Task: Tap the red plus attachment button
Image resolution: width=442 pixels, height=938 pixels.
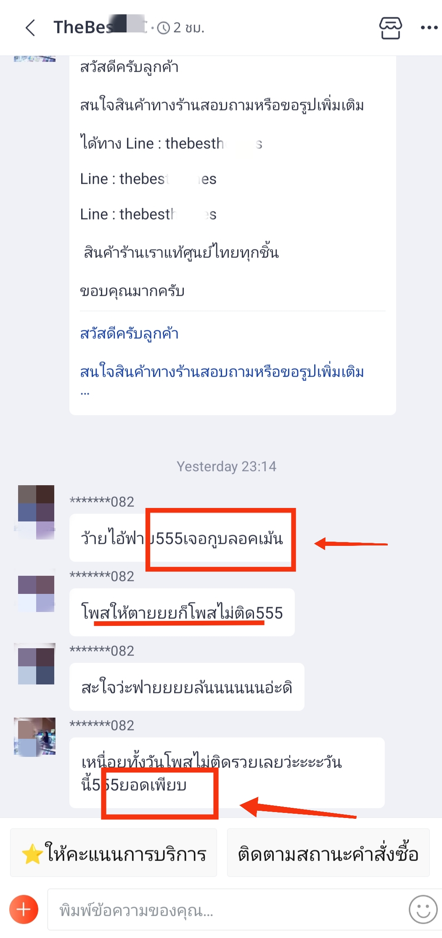Action: (x=24, y=909)
